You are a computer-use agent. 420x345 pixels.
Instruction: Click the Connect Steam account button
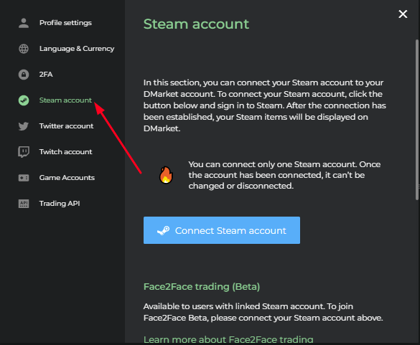222,230
